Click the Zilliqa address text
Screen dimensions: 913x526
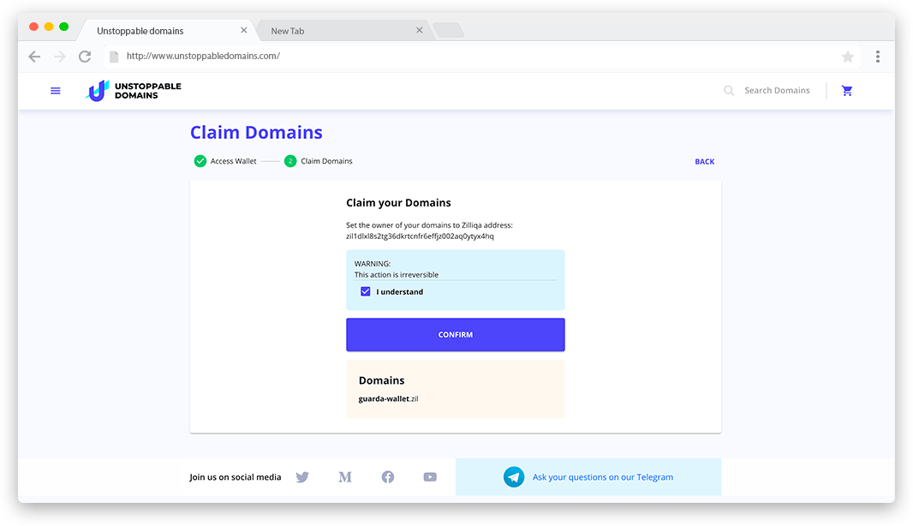420,236
